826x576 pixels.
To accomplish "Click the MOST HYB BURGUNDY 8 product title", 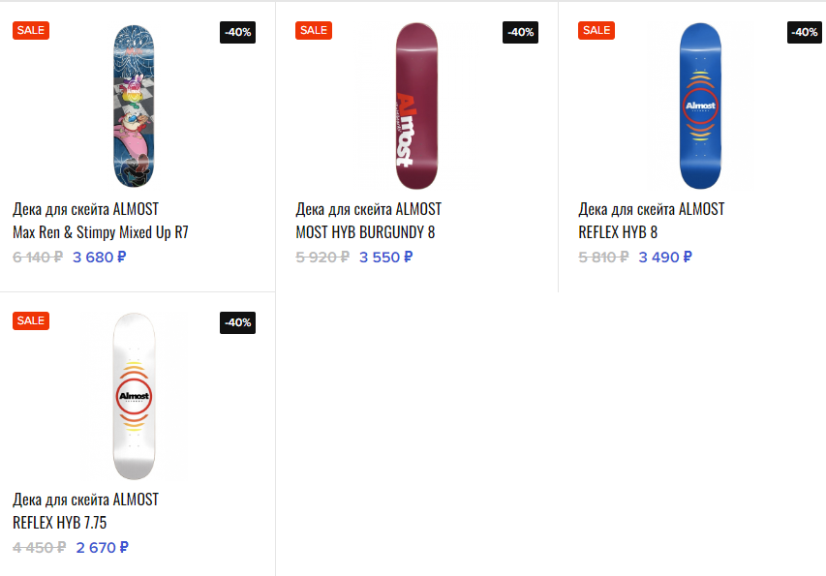I will (365, 232).
